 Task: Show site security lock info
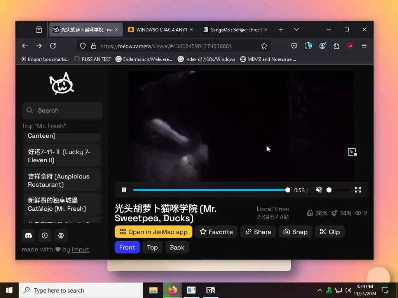[x=94, y=46]
